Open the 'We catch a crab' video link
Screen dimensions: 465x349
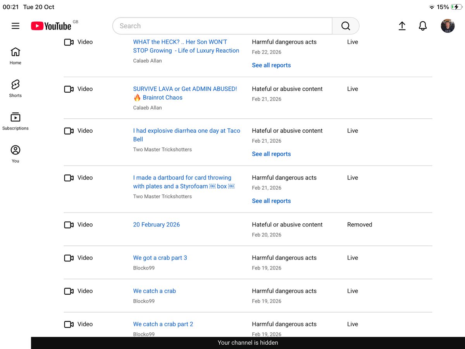click(x=155, y=291)
